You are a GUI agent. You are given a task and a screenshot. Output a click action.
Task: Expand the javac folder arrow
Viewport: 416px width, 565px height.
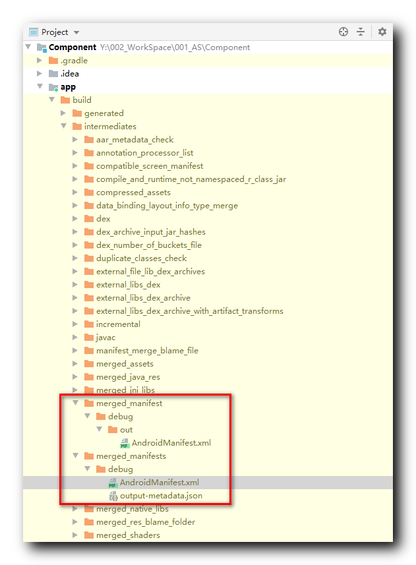click(x=75, y=338)
